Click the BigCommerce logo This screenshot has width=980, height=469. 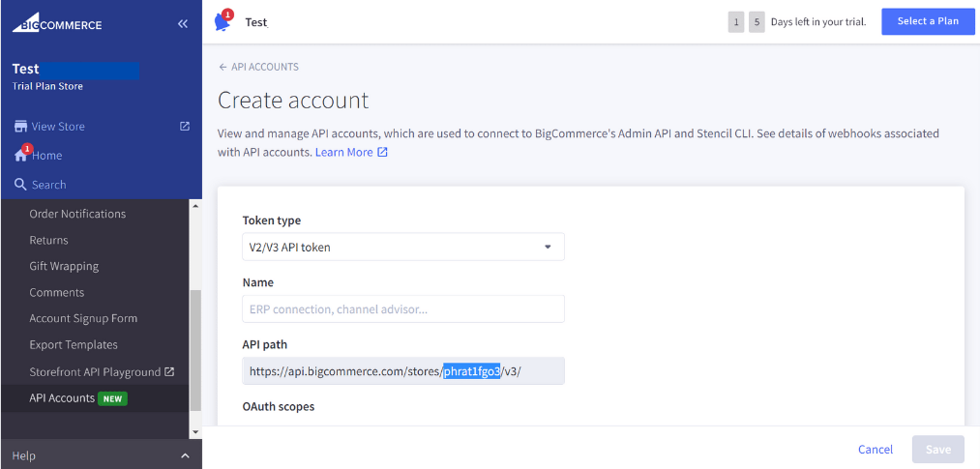(56, 23)
